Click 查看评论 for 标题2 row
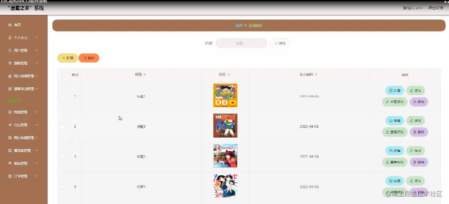Viewport: 449px width, 204px height. [x=395, y=132]
